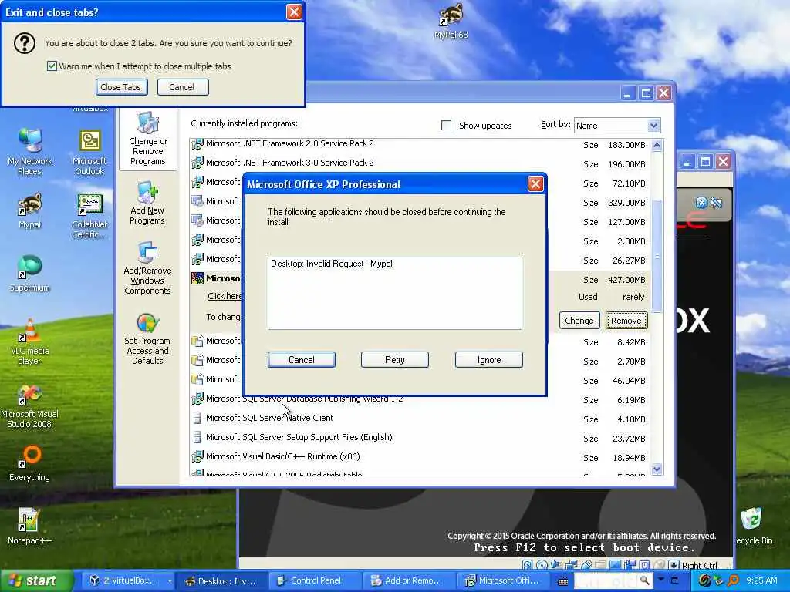Cancel the Office XP install dialog
The height and width of the screenshot is (592, 790).
coord(302,360)
